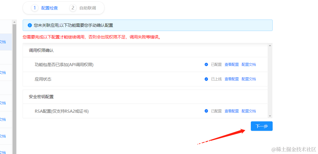Select the 安全密钥配置 section header
Image resolution: width=318 pixels, height=154 pixels.
pyautogui.click(x=145, y=97)
